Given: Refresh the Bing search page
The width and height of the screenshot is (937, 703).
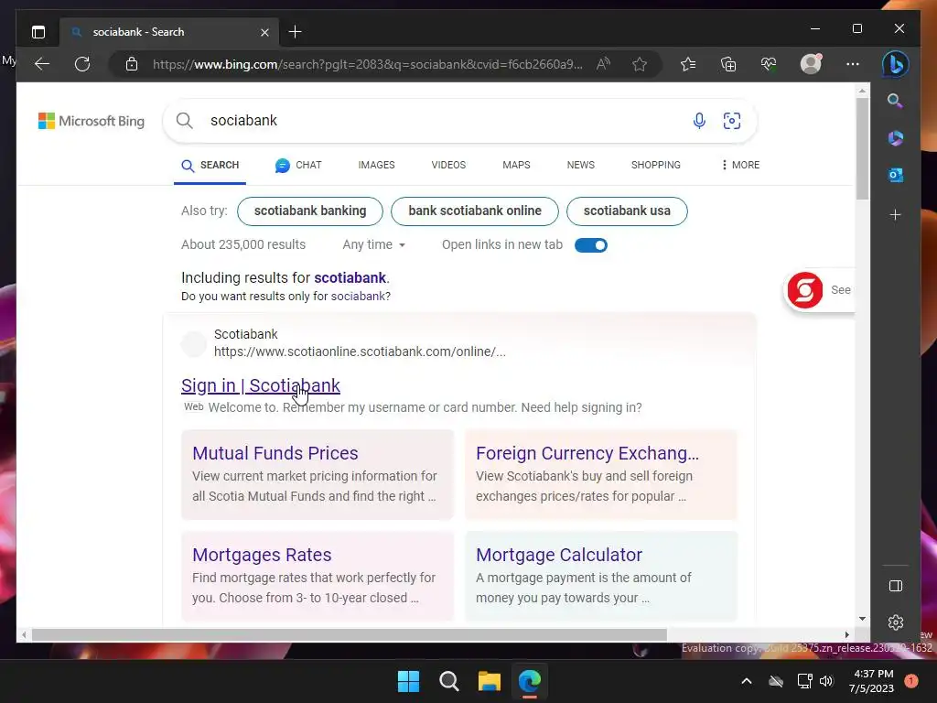Looking at the screenshot, I should pyautogui.click(x=82, y=64).
